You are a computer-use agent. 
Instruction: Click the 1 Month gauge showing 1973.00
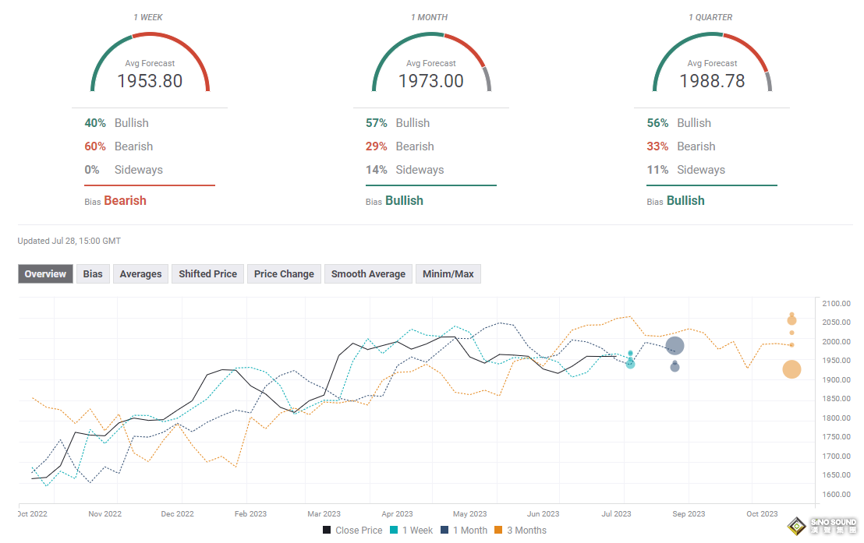pos(431,65)
